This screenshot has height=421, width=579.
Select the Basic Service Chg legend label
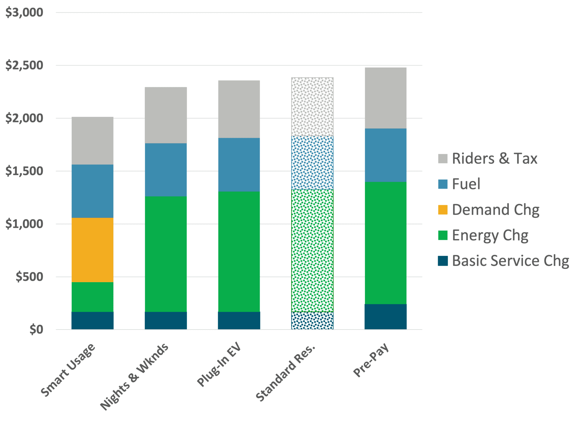coord(510,261)
